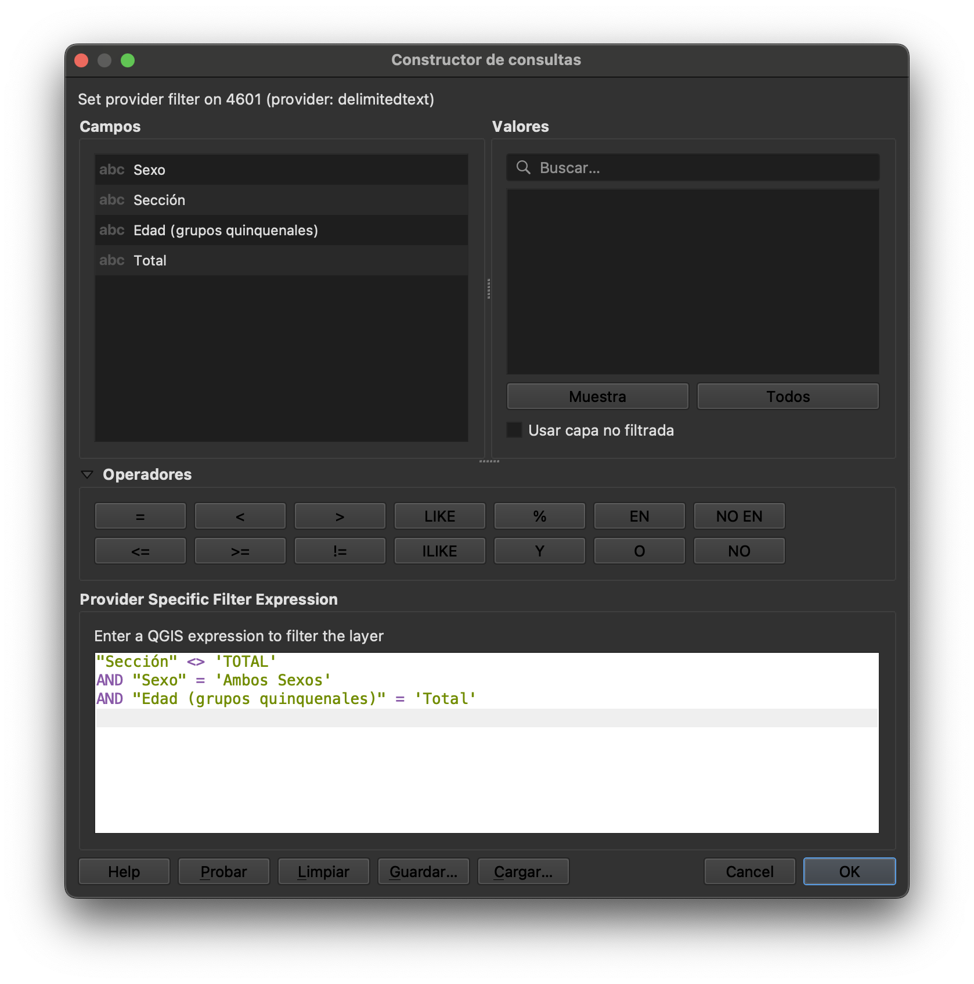The height and width of the screenshot is (984, 974).
Task: Insert the greater-than operator
Action: [340, 516]
